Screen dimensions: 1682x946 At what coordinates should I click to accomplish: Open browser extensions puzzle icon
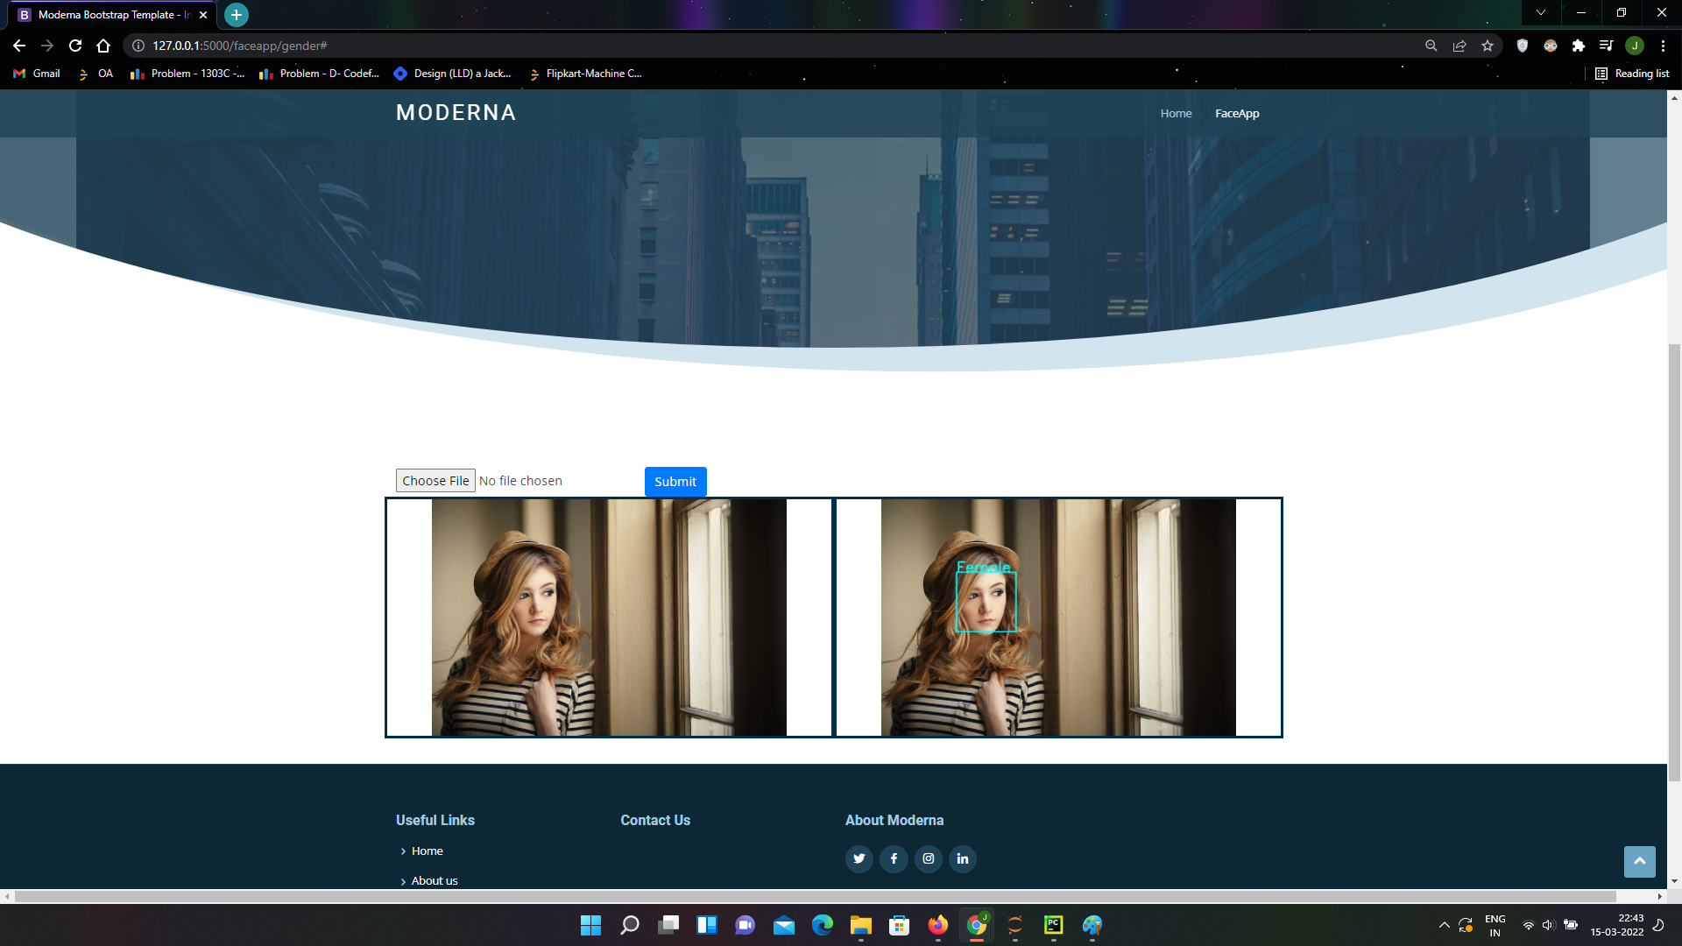pos(1579,46)
